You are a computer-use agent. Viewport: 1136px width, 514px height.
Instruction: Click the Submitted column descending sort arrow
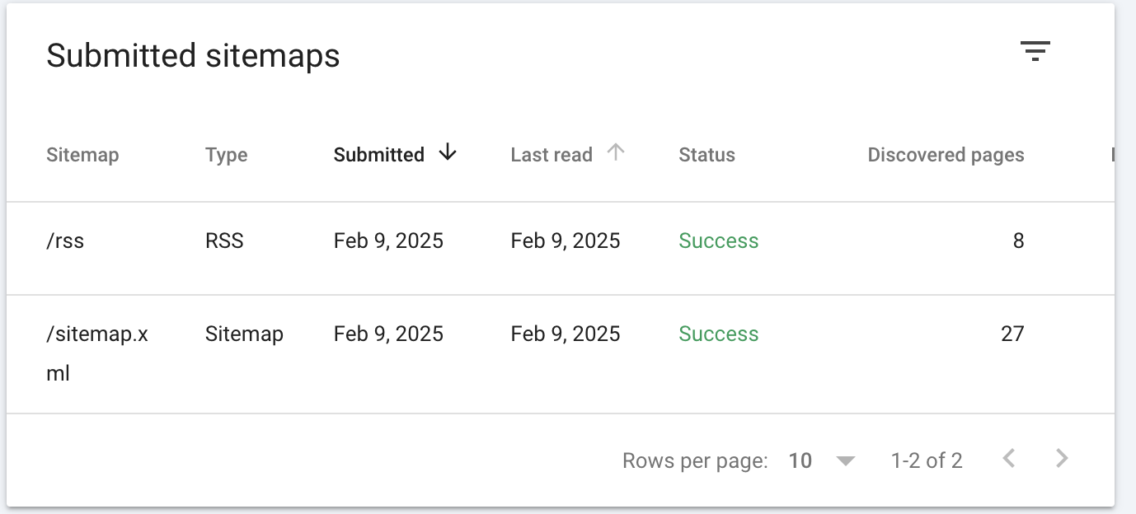[x=448, y=152]
